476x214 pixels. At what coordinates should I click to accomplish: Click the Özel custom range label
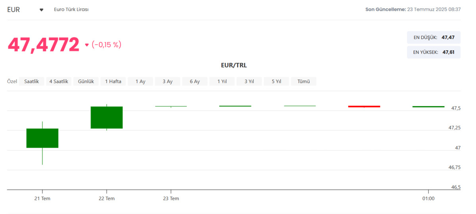pos(12,81)
